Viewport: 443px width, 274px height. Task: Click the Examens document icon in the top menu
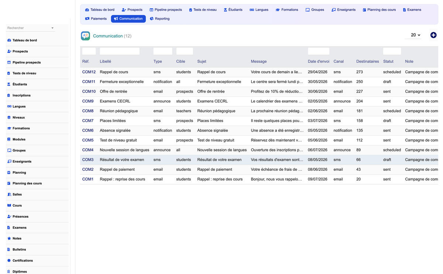[x=404, y=10]
